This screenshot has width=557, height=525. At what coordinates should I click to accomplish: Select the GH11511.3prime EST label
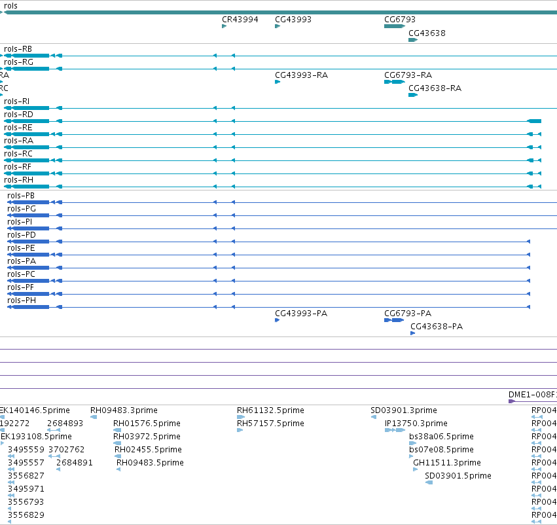point(447,462)
